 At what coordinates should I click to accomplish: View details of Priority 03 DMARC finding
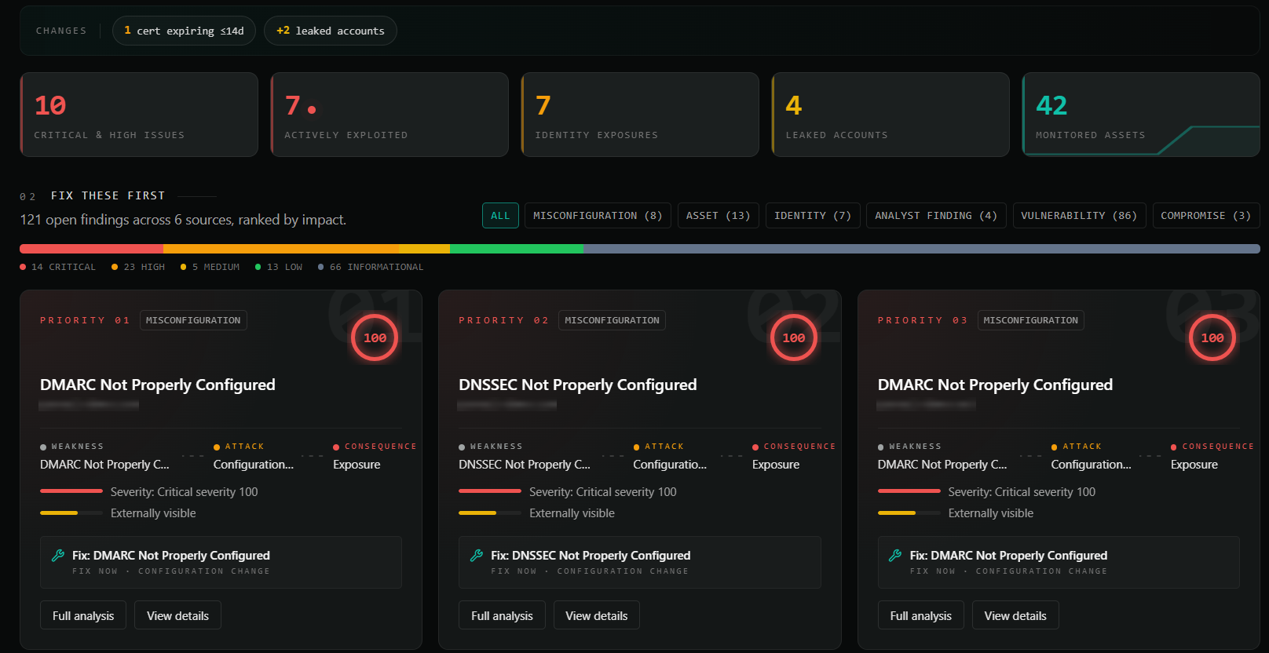point(1015,615)
